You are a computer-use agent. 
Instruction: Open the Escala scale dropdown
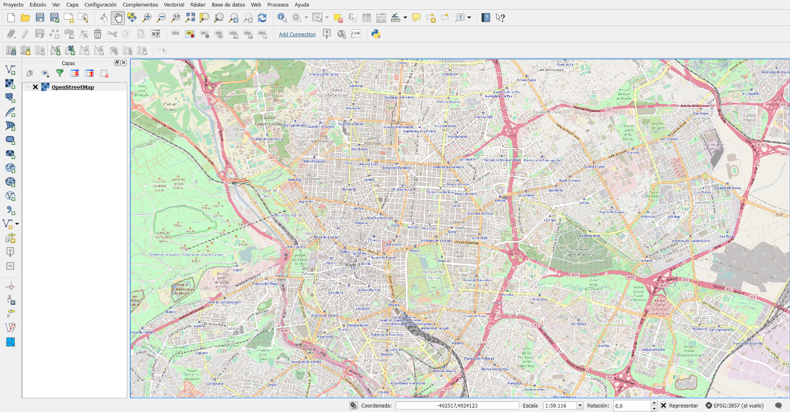(x=580, y=406)
